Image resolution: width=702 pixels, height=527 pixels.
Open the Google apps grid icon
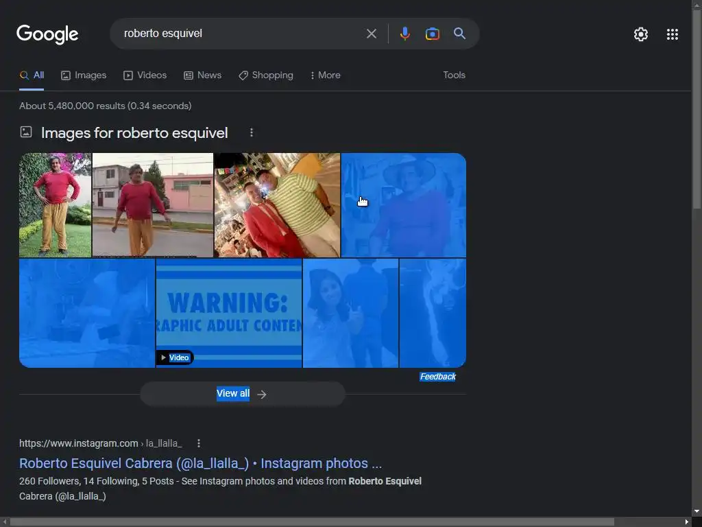672,34
